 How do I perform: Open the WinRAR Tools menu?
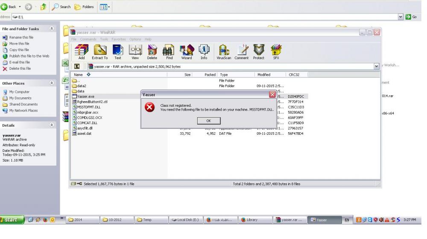click(104, 39)
